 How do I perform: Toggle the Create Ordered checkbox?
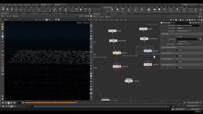pyautogui.click(x=177, y=41)
